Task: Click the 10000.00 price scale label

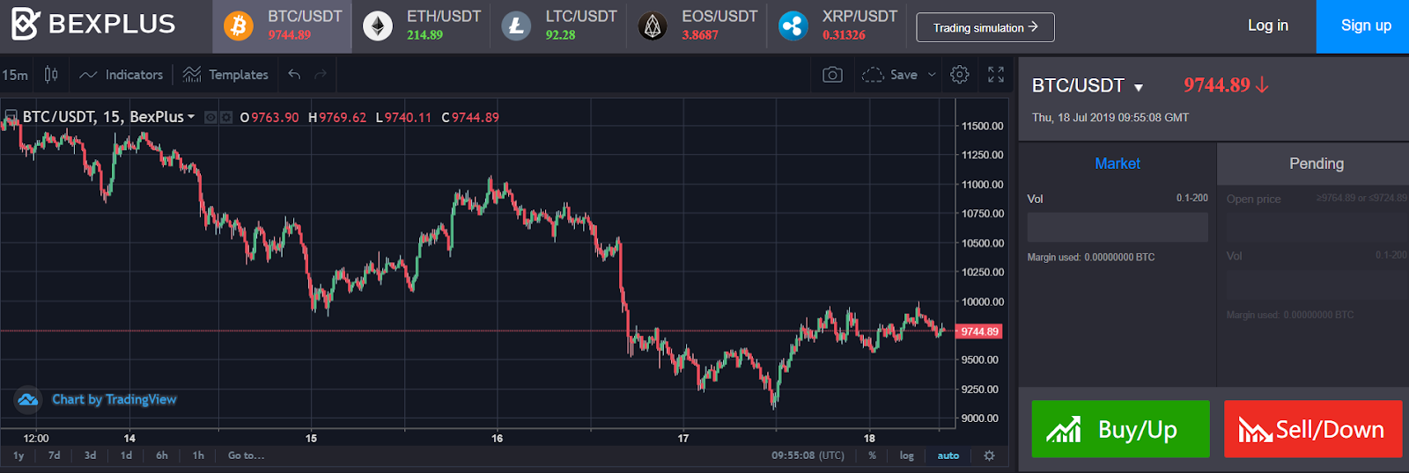Action: tap(982, 302)
